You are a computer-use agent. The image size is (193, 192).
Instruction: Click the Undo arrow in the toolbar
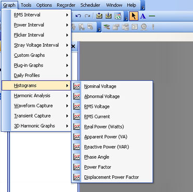tap(79, 16)
